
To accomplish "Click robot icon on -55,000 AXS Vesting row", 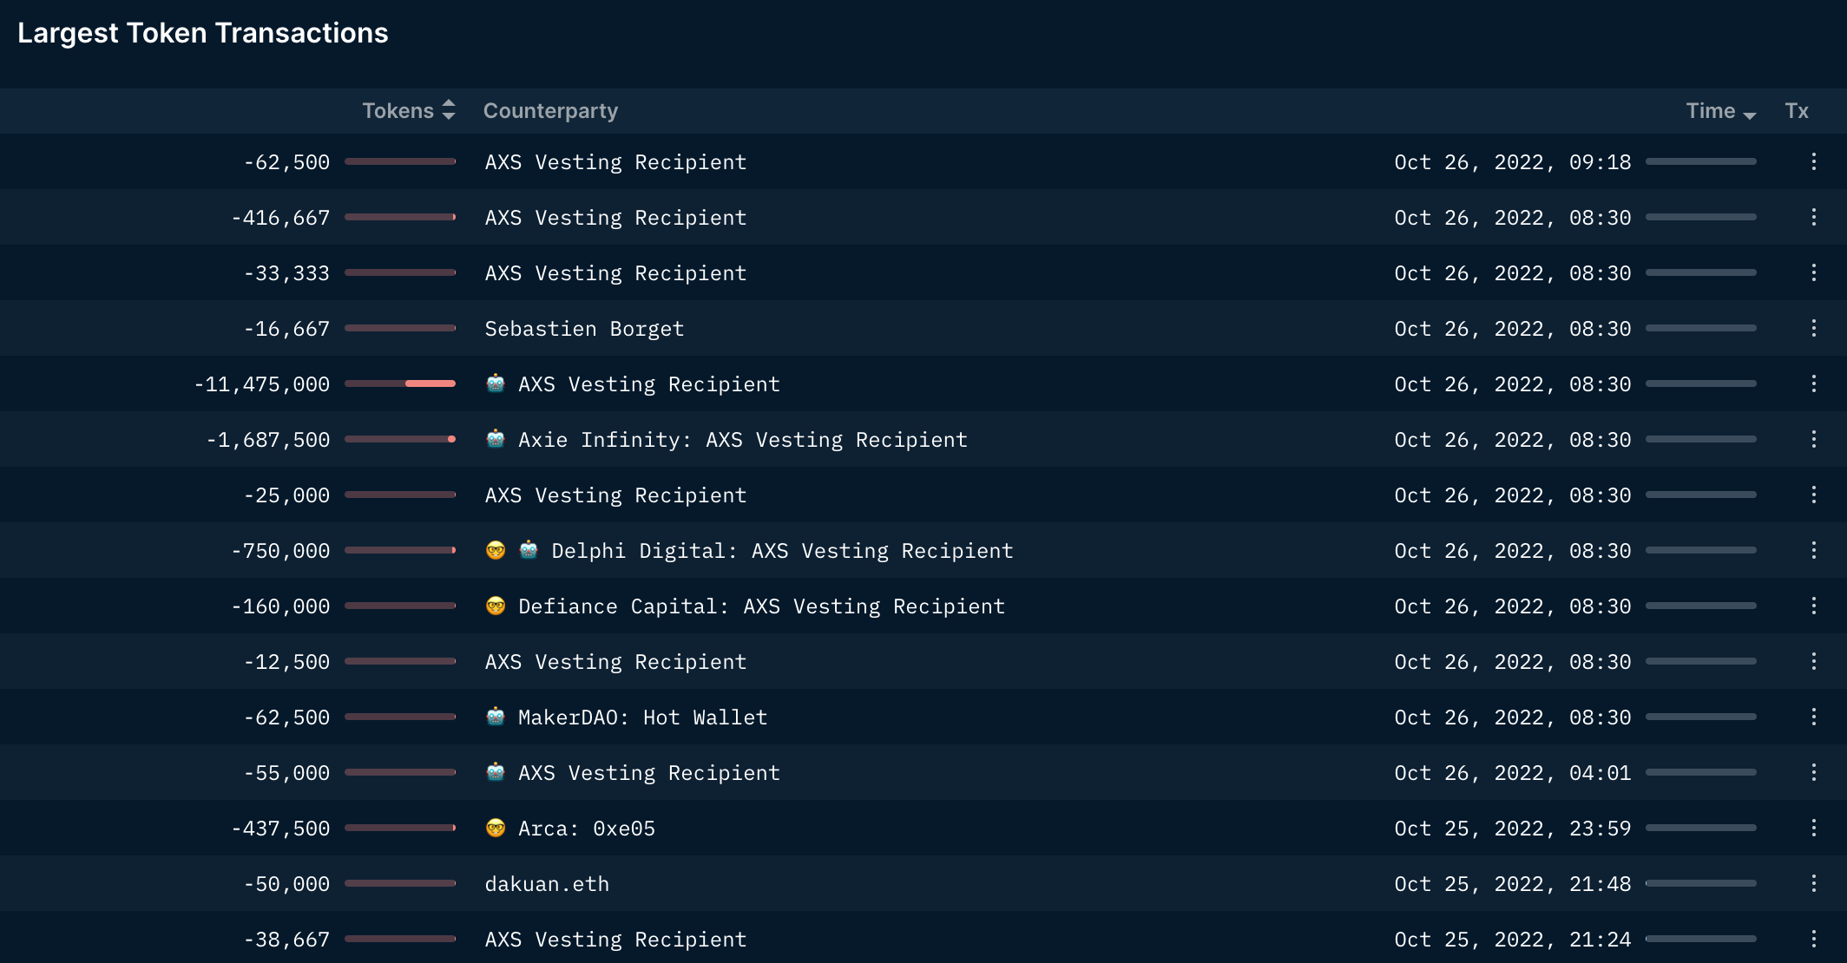I will (496, 772).
